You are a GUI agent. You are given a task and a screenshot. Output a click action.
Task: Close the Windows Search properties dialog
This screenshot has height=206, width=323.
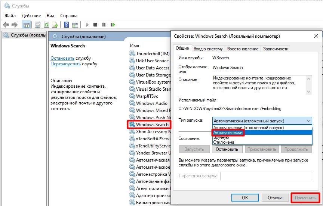pos(316,36)
